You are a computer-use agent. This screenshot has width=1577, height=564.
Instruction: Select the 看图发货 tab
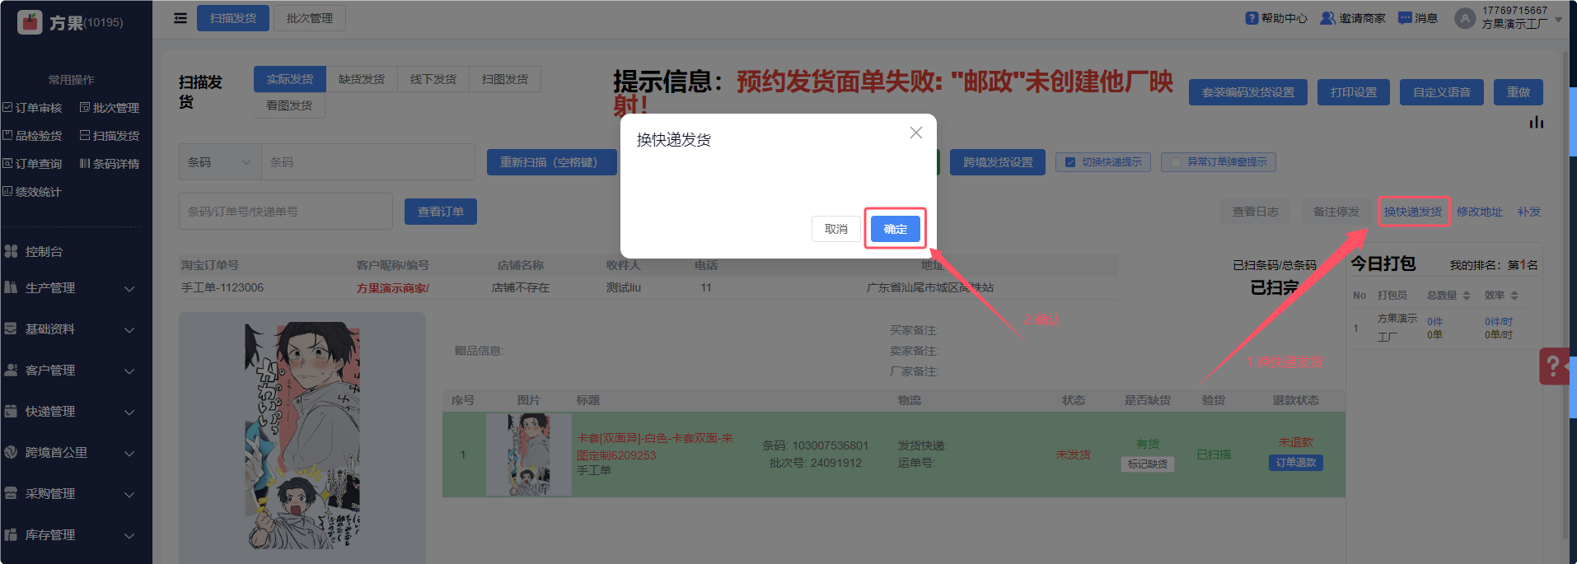(289, 105)
